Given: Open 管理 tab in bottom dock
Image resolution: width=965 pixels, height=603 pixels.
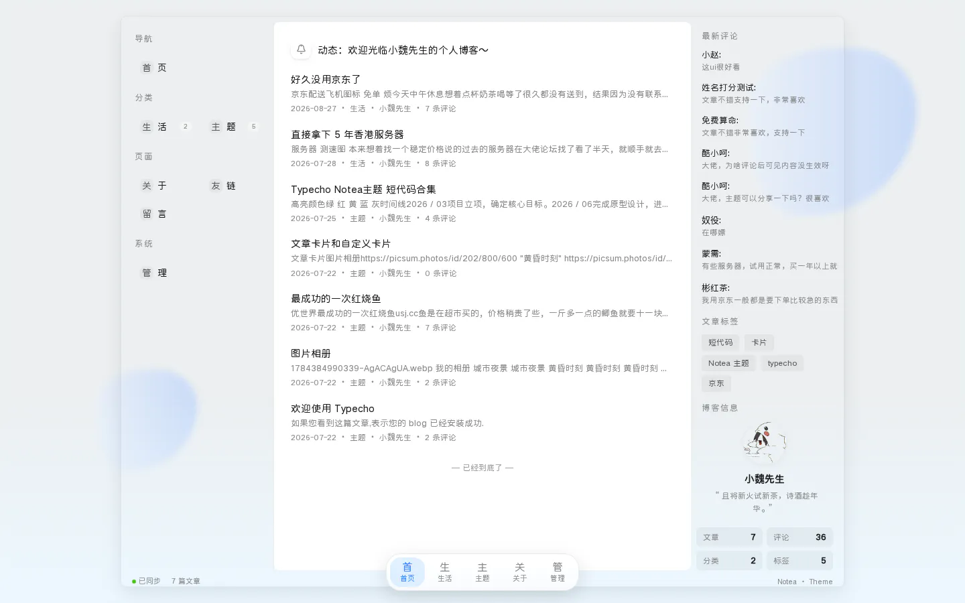Looking at the screenshot, I should pos(558,572).
